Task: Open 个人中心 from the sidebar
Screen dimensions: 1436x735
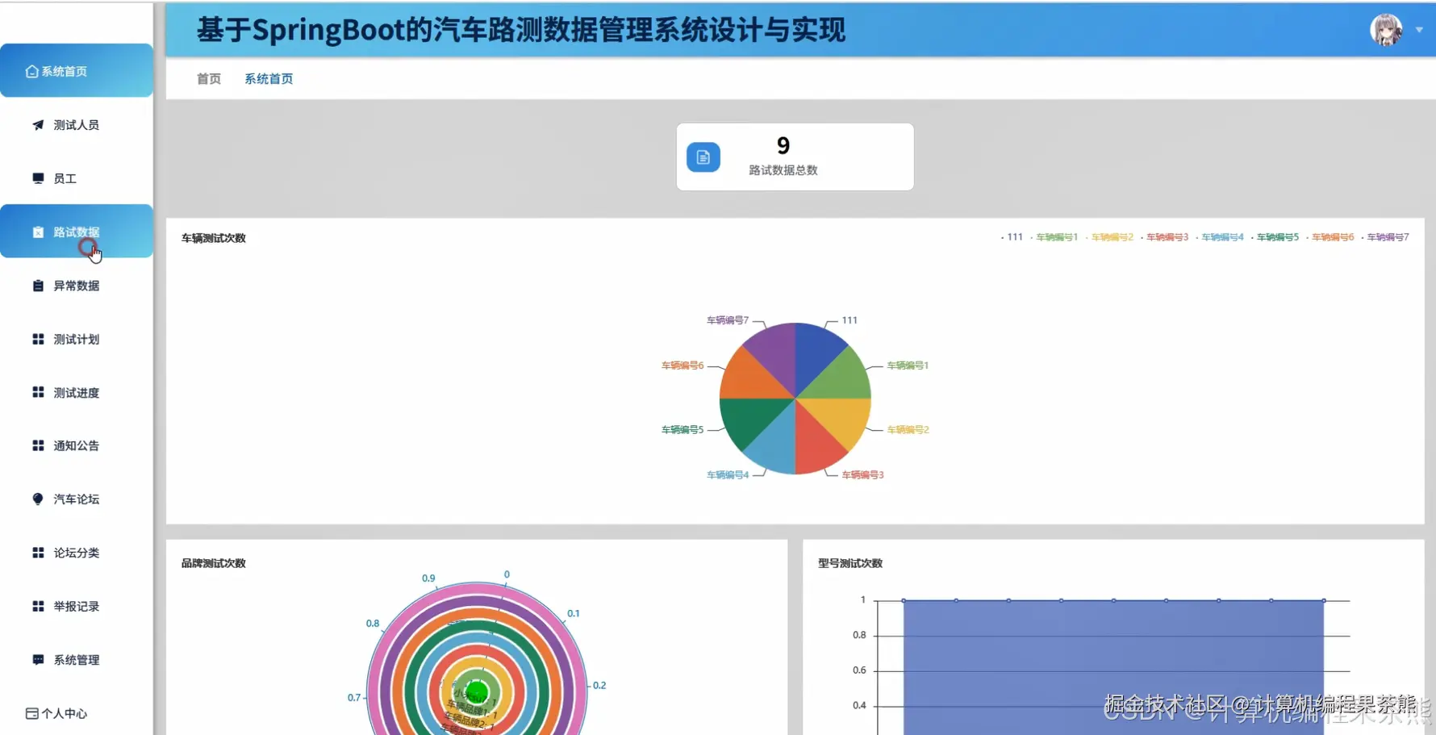Action: point(63,713)
